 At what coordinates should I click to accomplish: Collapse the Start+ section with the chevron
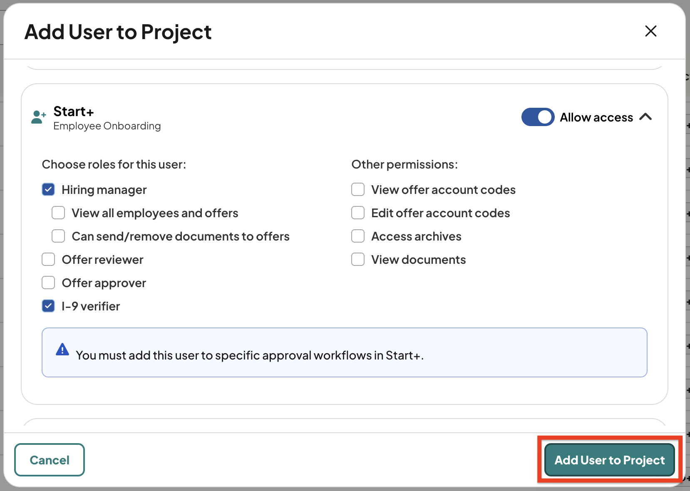coord(645,117)
